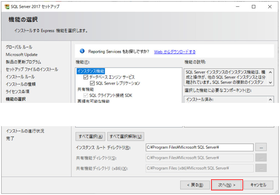The image size is (280, 195).
Task: Click インスタンス ルート ディレクトリ text field
Action: click(200, 147)
